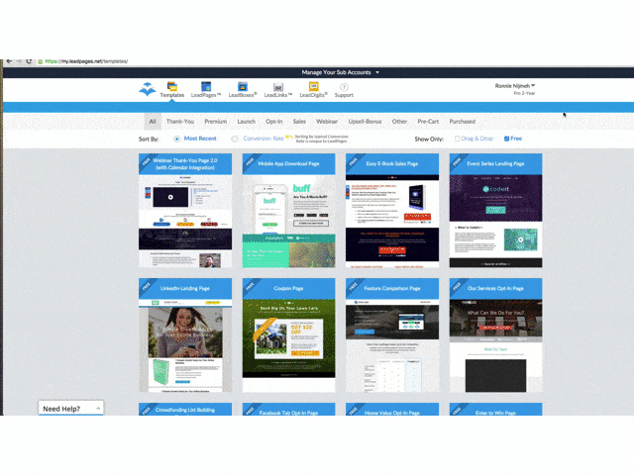
Task: Click the Most Recent label
Action: pyautogui.click(x=200, y=139)
